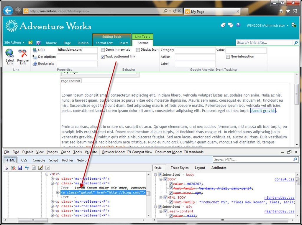Open the corev4.css stylesheet link
302x225 pixels.
click(284, 179)
